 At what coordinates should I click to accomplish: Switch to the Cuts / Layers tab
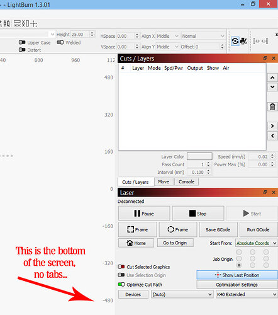pos(135,182)
